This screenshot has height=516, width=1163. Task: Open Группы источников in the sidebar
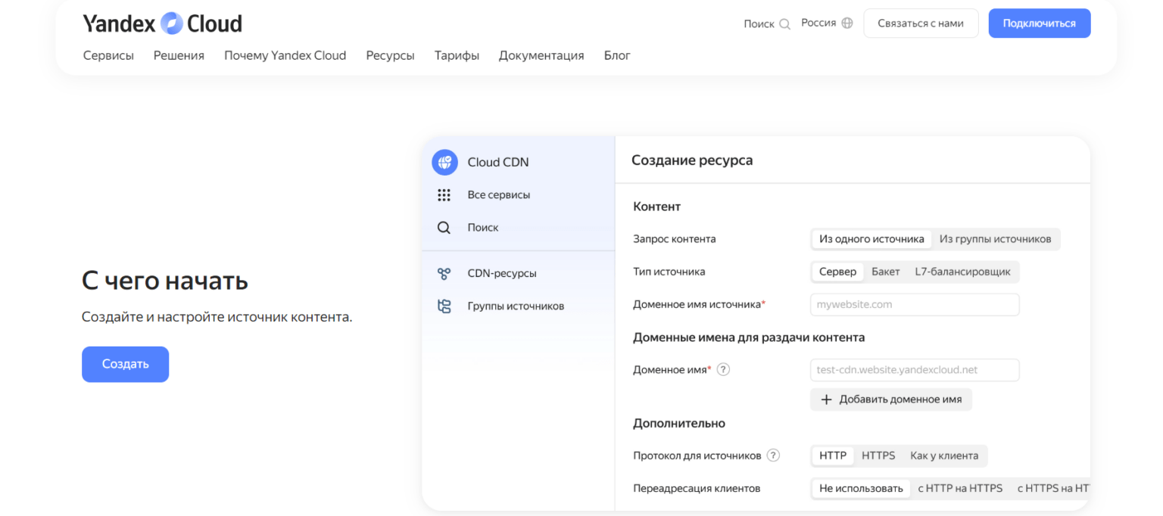pos(444,306)
